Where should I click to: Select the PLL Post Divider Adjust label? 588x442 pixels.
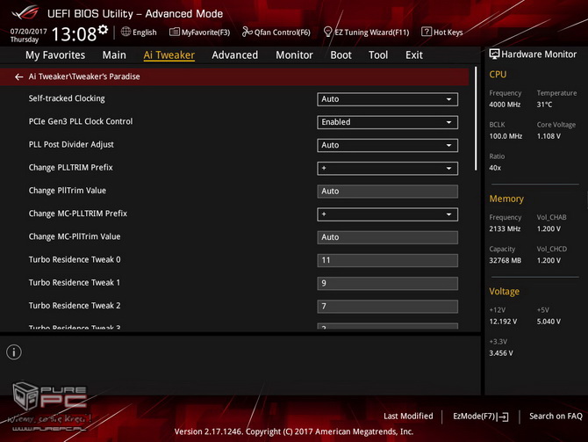pyautogui.click(x=71, y=145)
